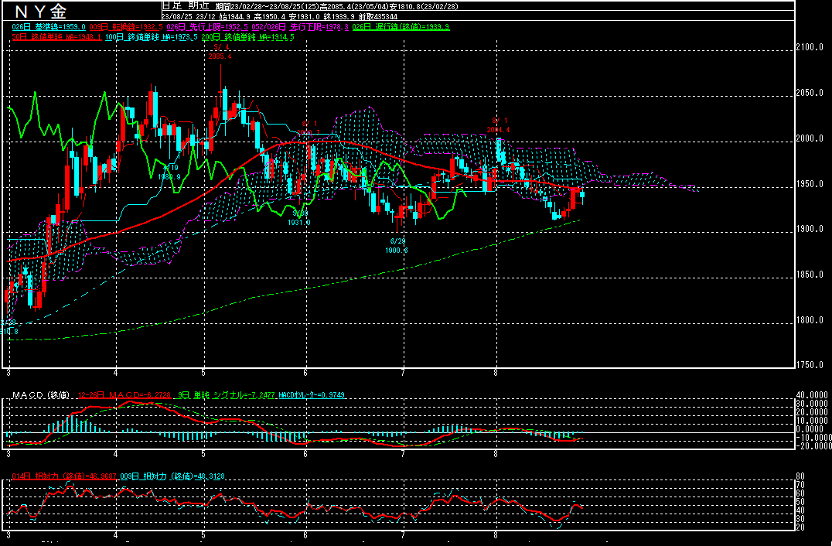Click the MACD (終値) panel title
Screen dimensions: 832x546
coord(42,395)
